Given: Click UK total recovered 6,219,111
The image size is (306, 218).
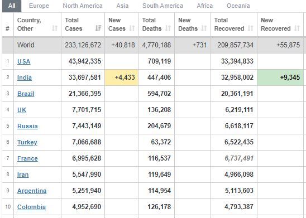Looking at the screenshot, I should [239, 110].
